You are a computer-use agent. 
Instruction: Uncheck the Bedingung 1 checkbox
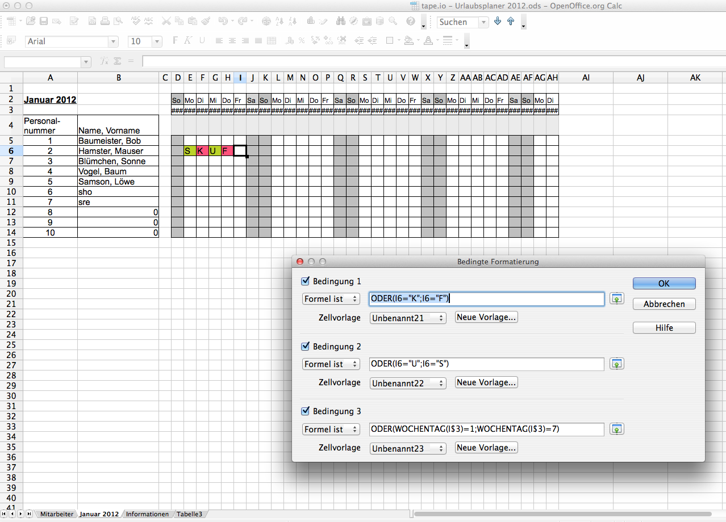306,281
